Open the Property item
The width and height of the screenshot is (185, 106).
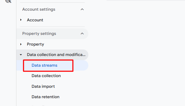click(35, 44)
